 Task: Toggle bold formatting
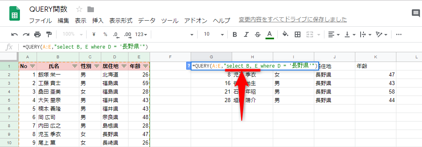point(235,34)
